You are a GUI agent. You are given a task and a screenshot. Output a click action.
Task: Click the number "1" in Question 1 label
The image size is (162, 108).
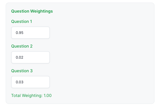coord(31,22)
